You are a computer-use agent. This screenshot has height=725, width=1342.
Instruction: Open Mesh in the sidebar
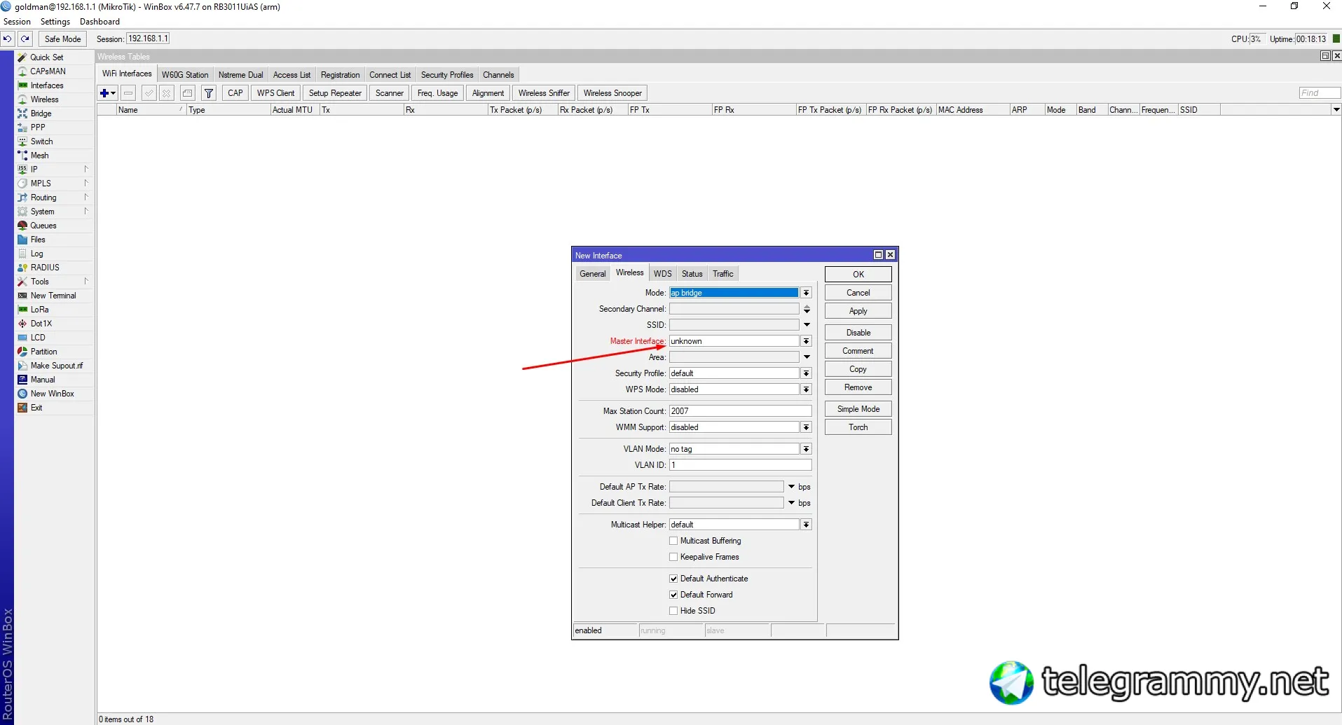point(39,156)
